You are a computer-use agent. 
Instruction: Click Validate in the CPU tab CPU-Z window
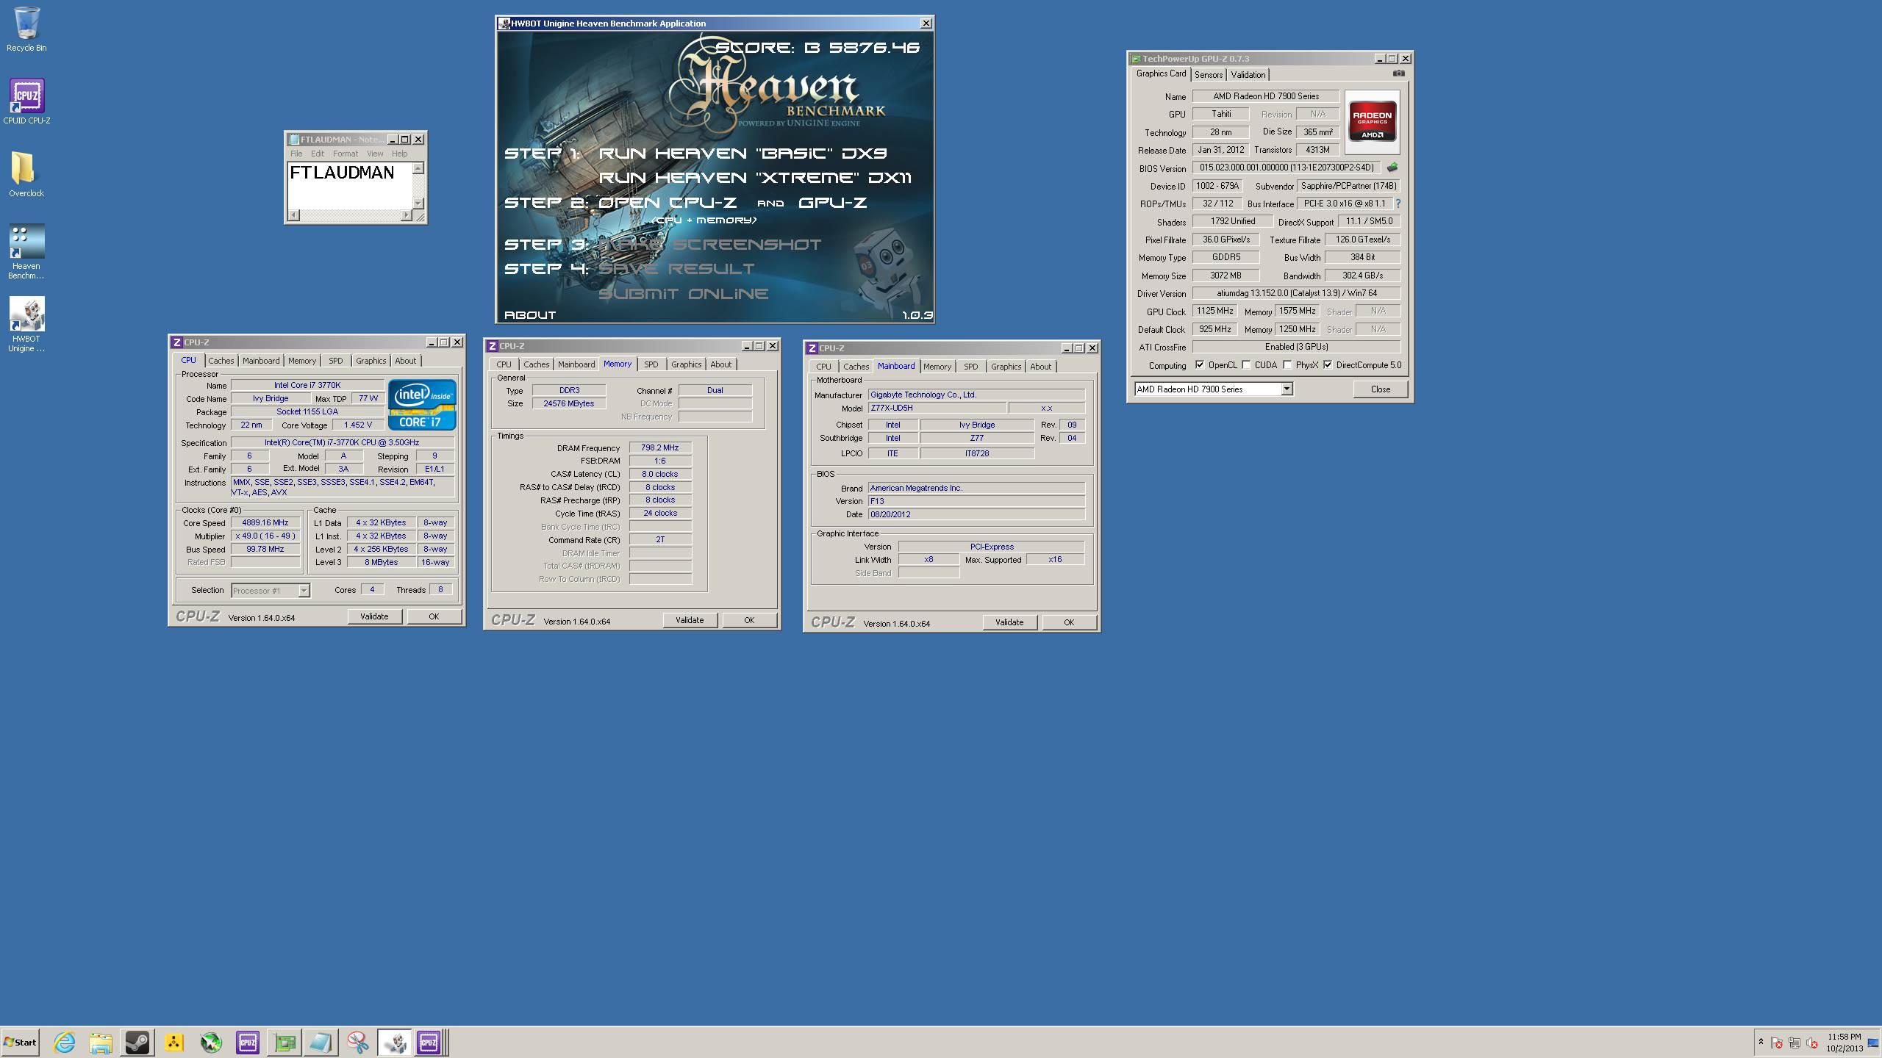click(x=374, y=616)
